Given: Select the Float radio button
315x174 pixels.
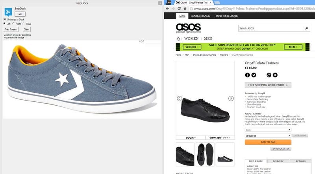Looking at the screenshot, I should point(24,24).
